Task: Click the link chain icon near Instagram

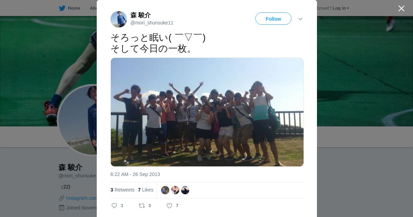Action: (x=62, y=198)
